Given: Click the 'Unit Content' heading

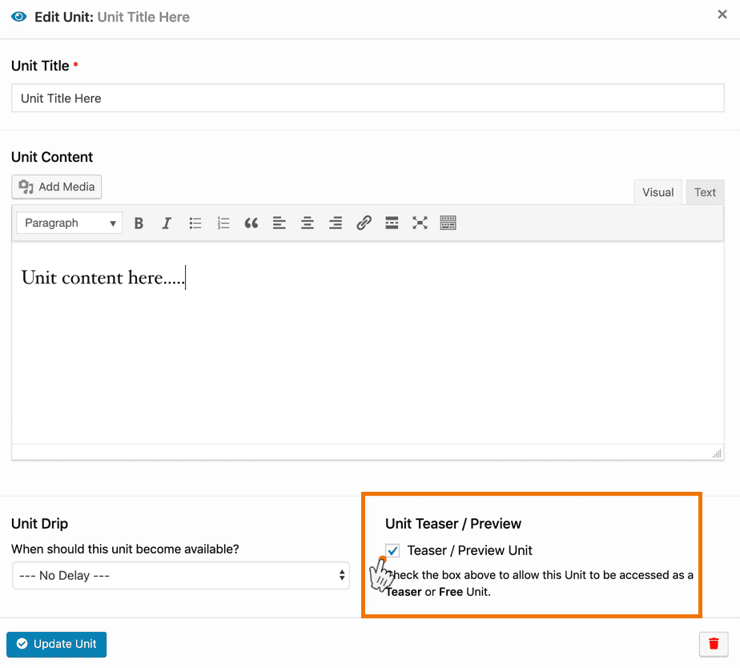Looking at the screenshot, I should tap(52, 157).
